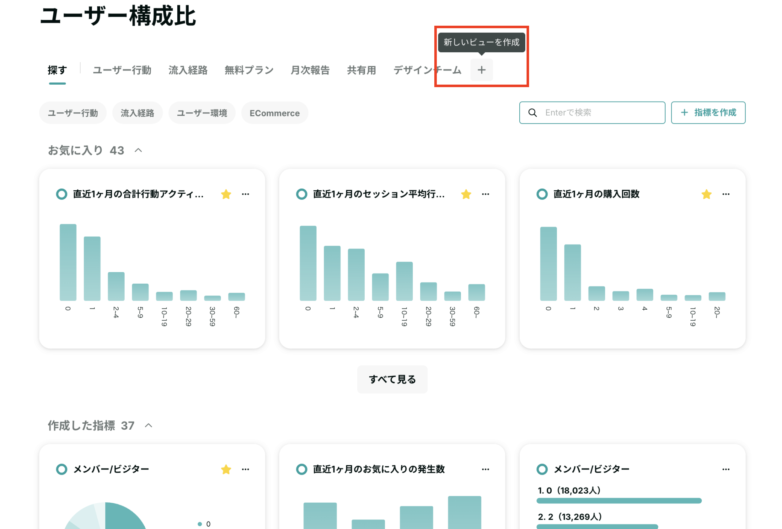Collapse the 作成した指標 37 section
This screenshot has height=529, width=782.
point(148,426)
